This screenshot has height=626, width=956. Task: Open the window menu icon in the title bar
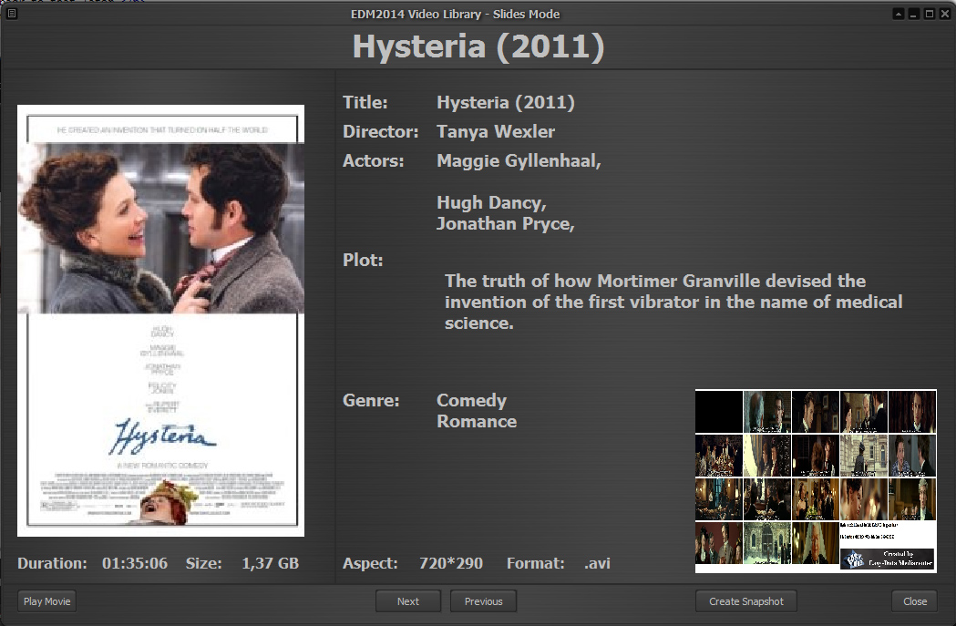click(x=12, y=14)
